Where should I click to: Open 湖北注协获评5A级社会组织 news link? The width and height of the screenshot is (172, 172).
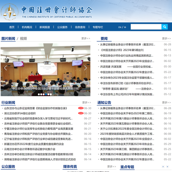point(20,114)
